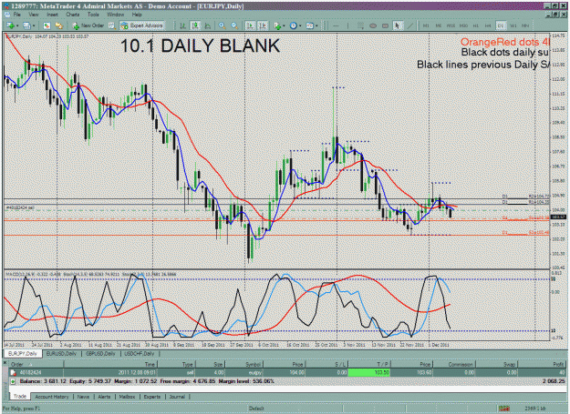
Task: Open the File menu
Action: click(16, 15)
